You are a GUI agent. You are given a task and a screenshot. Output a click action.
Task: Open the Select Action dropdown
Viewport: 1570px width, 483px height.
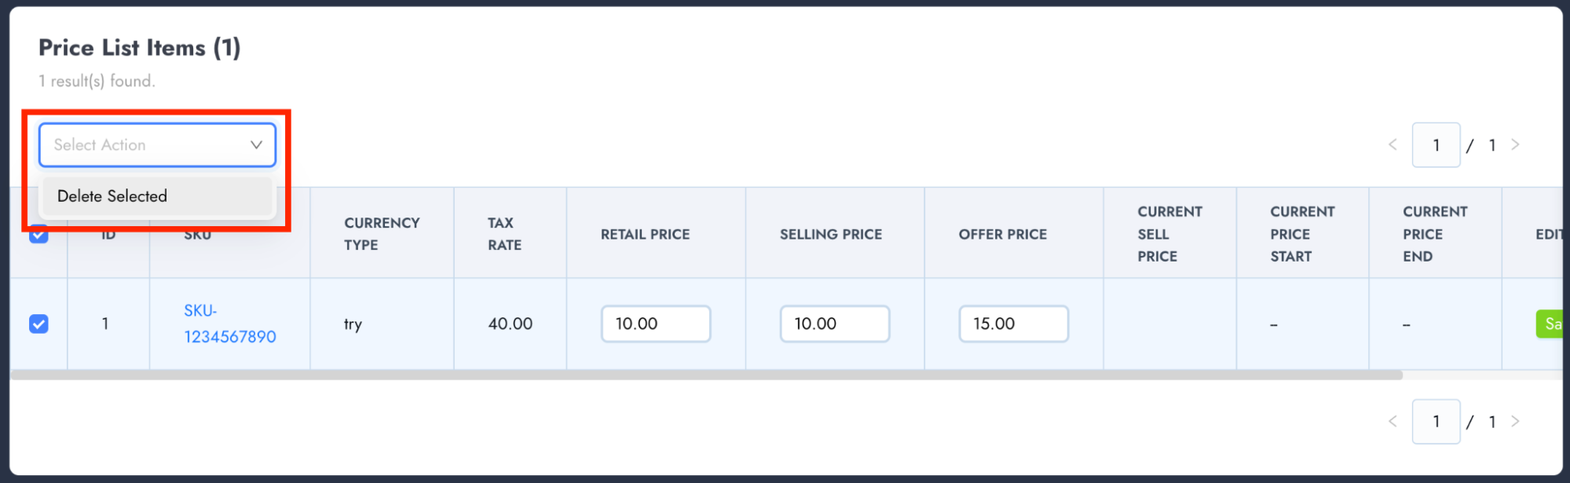click(149, 145)
